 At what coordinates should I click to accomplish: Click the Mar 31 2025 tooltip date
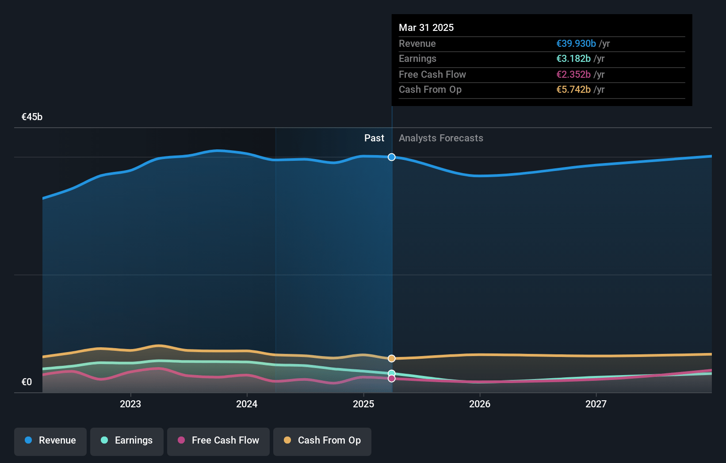426,28
